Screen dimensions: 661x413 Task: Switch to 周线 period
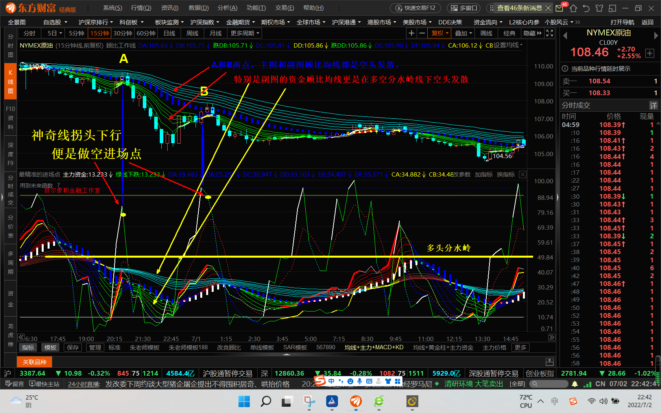pos(192,33)
